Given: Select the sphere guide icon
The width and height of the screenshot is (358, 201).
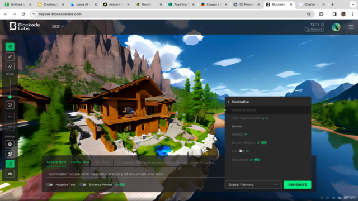Looking at the screenshot, I should [10, 144].
